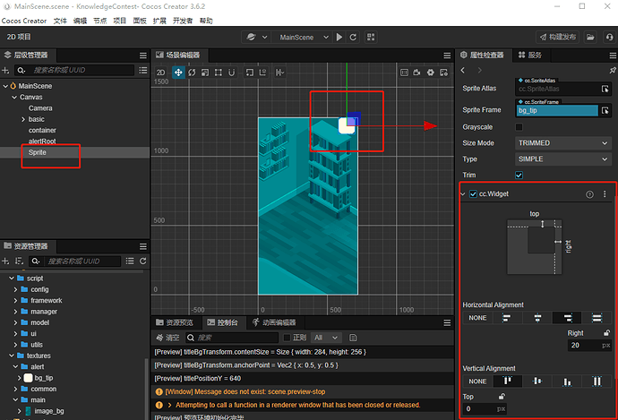Open the Type SIMPLE dropdown

pyautogui.click(x=562, y=159)
